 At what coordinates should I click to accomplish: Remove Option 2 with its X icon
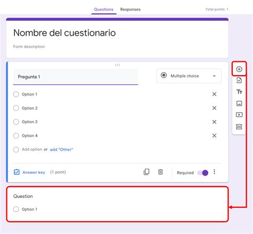point(214,108)
